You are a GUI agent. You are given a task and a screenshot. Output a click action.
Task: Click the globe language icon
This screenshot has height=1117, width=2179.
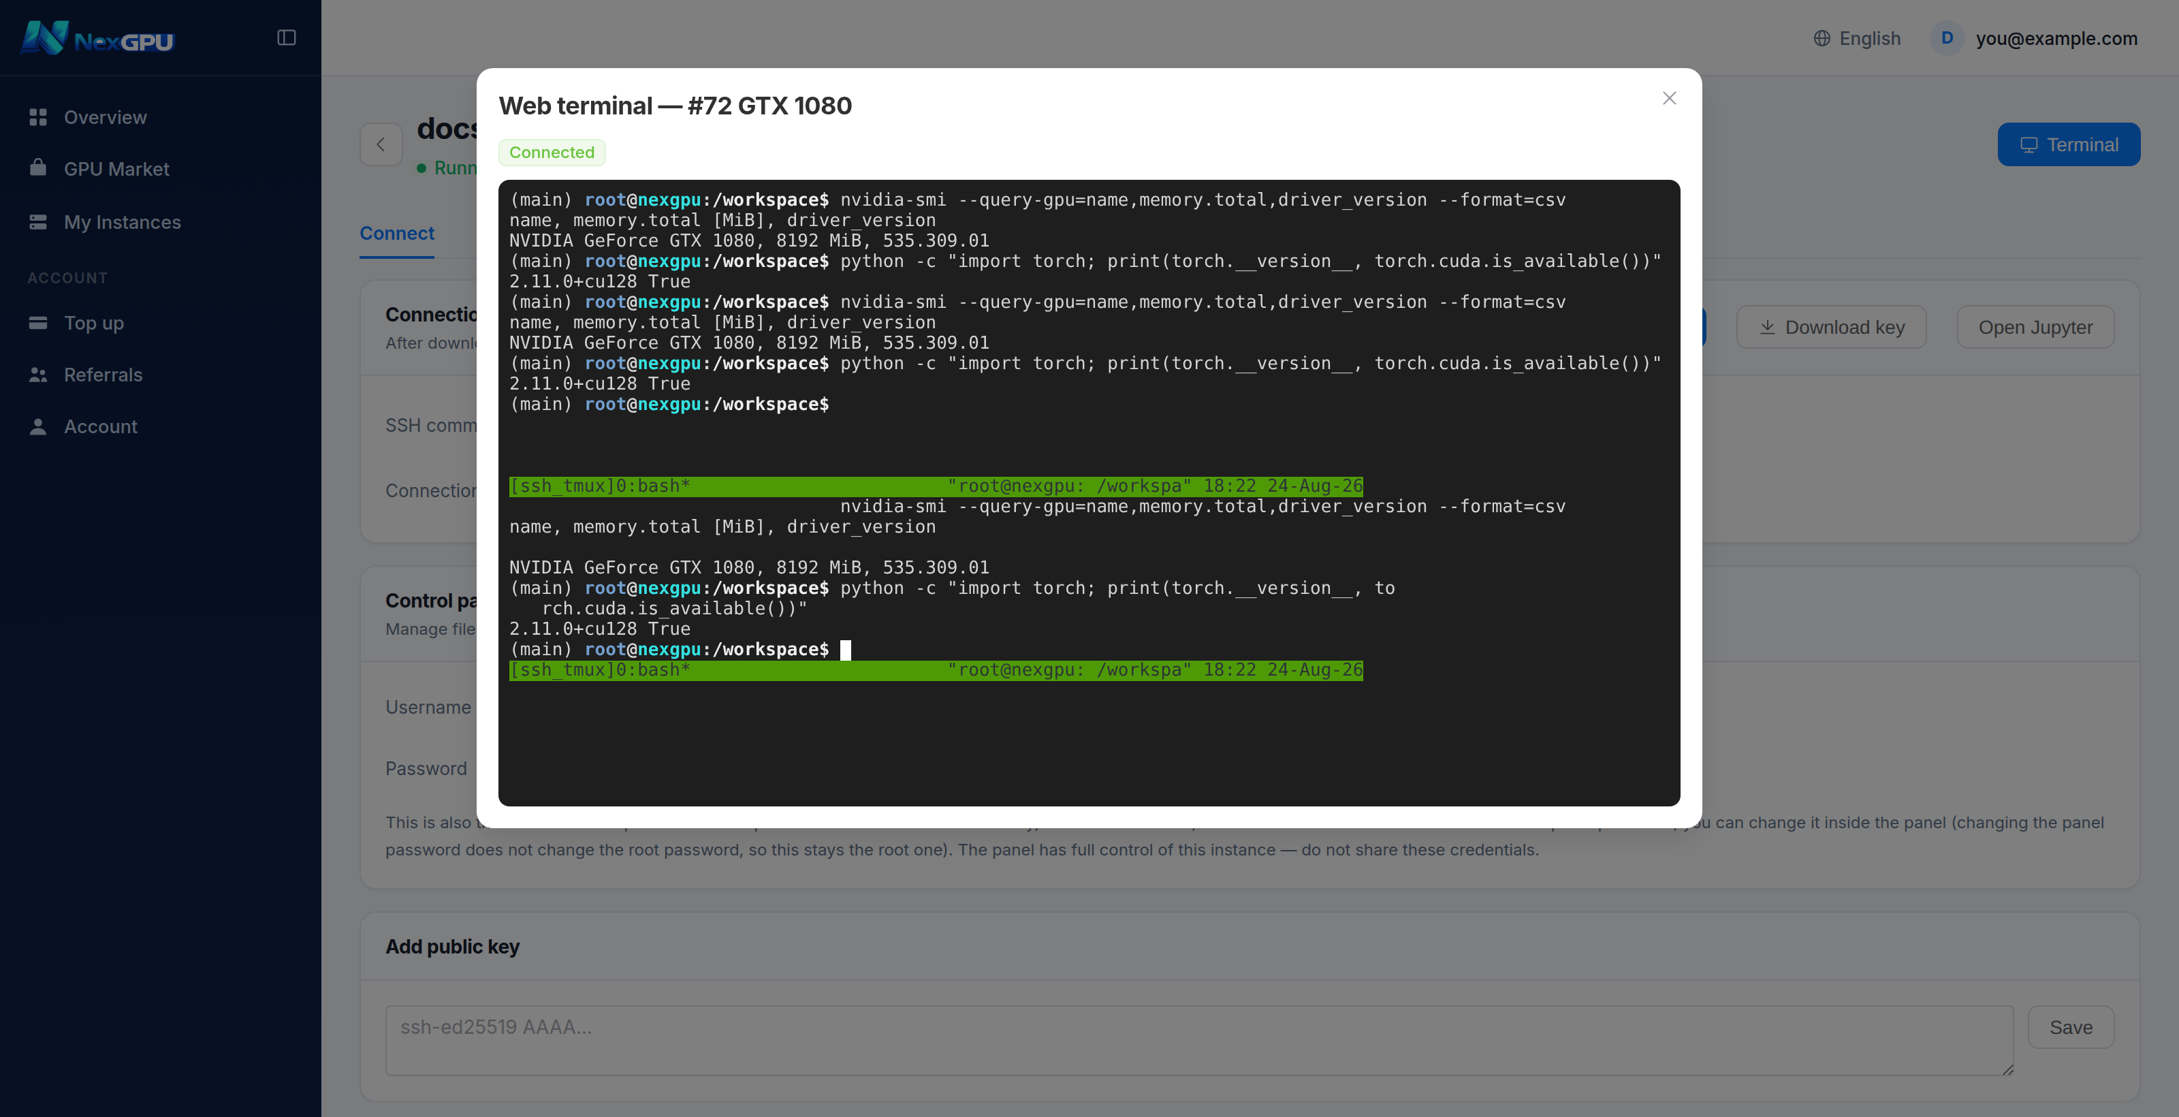click(x=1822, y=38)
